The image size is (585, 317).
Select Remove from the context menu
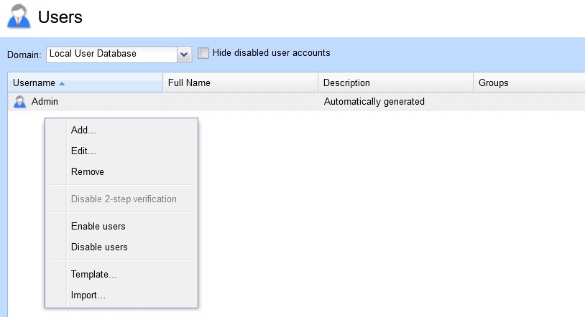88,172
